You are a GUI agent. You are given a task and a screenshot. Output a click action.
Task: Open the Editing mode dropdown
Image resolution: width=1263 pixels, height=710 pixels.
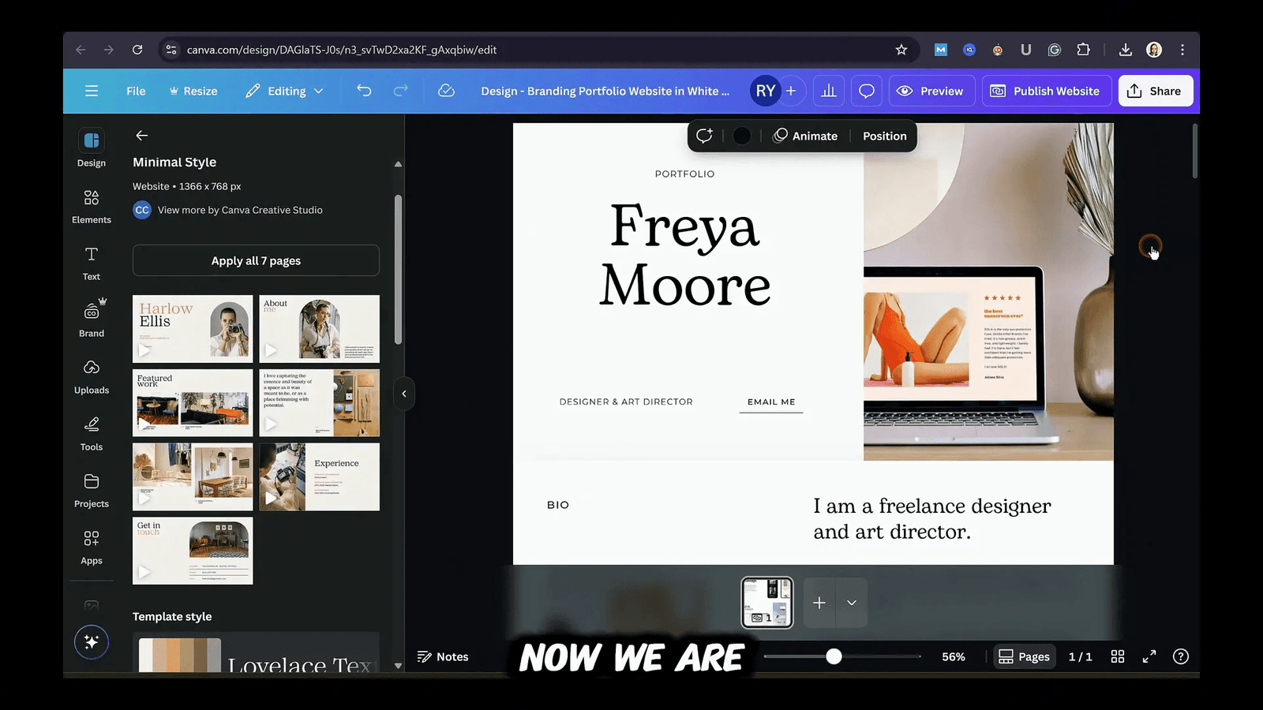point(284,91)
